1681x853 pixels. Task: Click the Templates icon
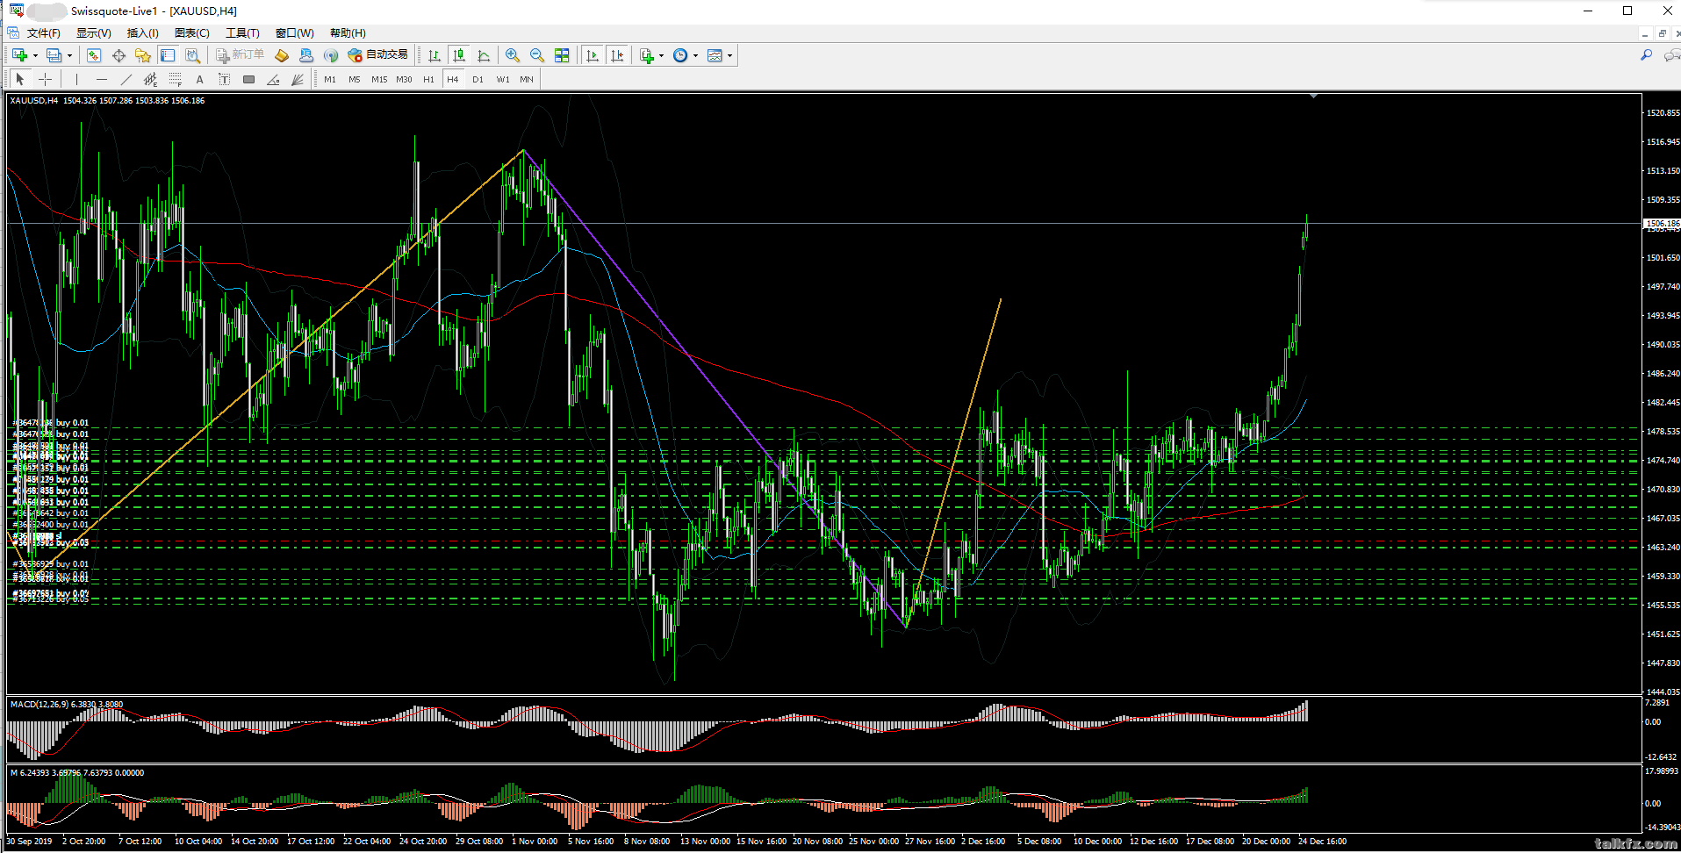[715, 55]
